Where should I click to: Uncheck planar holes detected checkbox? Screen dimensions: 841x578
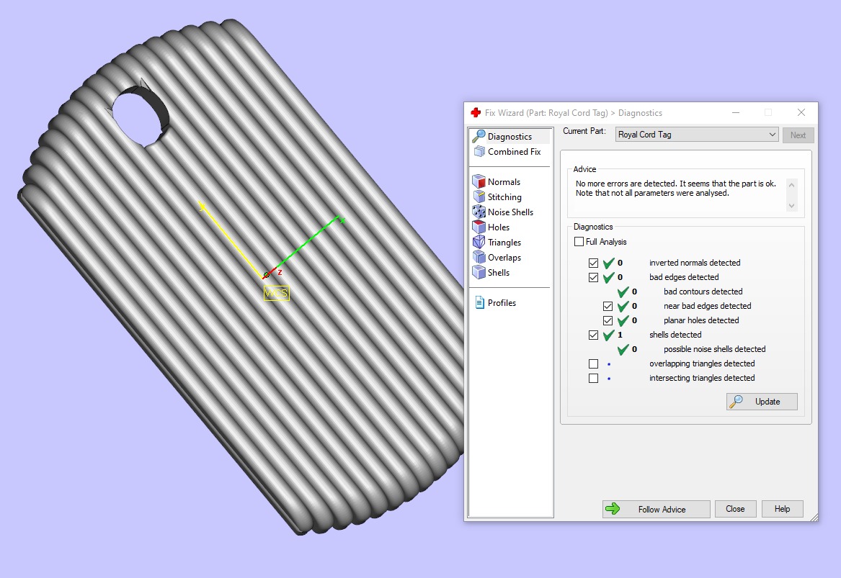[608, 321]
